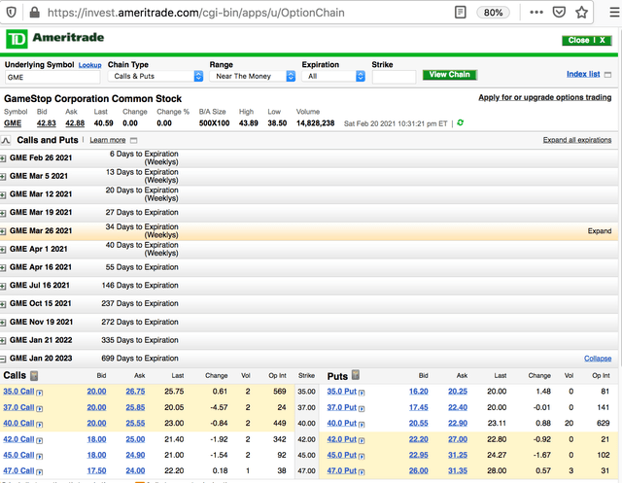Click the padlock site security icon
This screenshot has height=483, width=622.
click(x=35, y=13)
